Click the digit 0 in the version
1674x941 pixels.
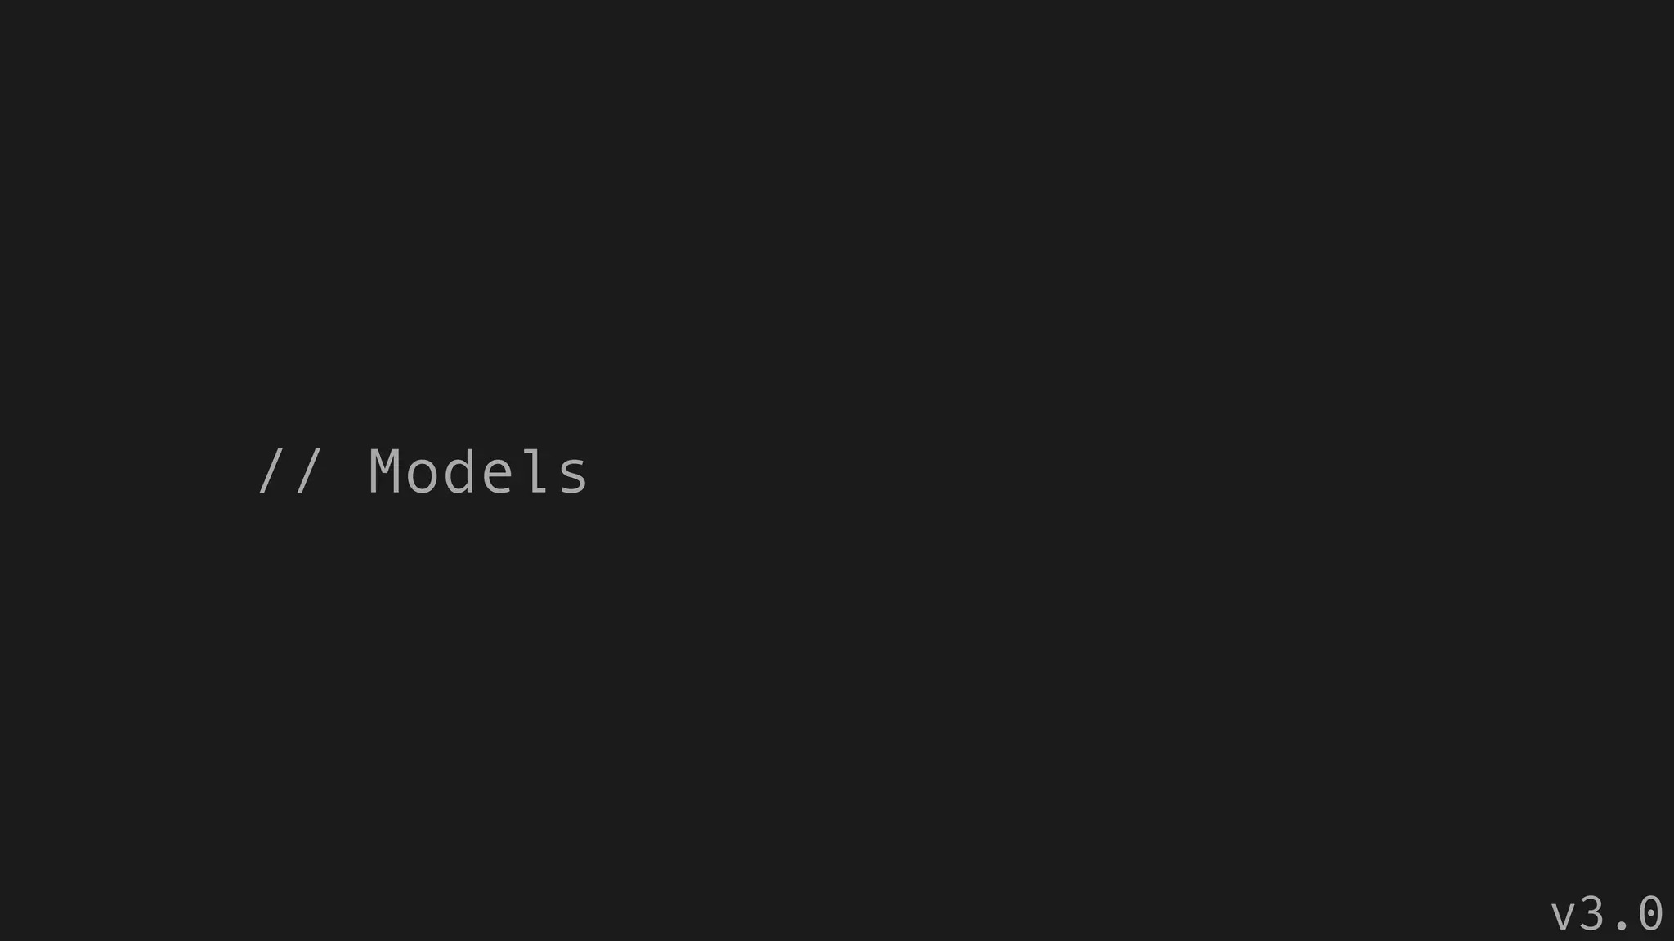pos(1650,913)
